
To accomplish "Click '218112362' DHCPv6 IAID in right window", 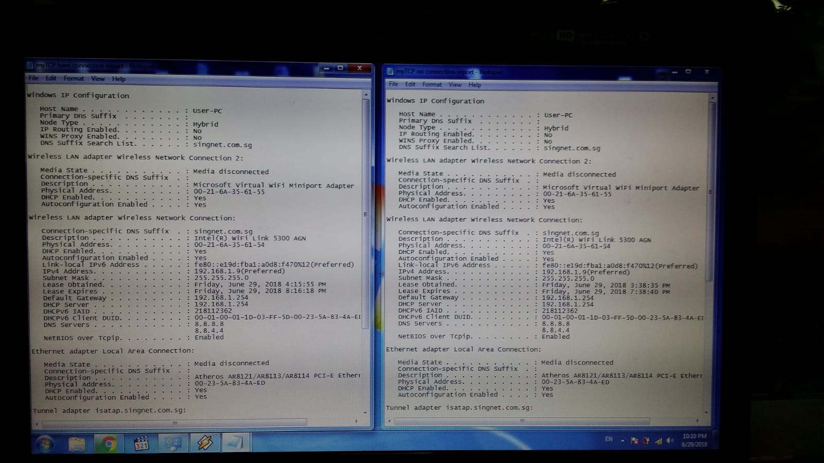I will 560,311.
